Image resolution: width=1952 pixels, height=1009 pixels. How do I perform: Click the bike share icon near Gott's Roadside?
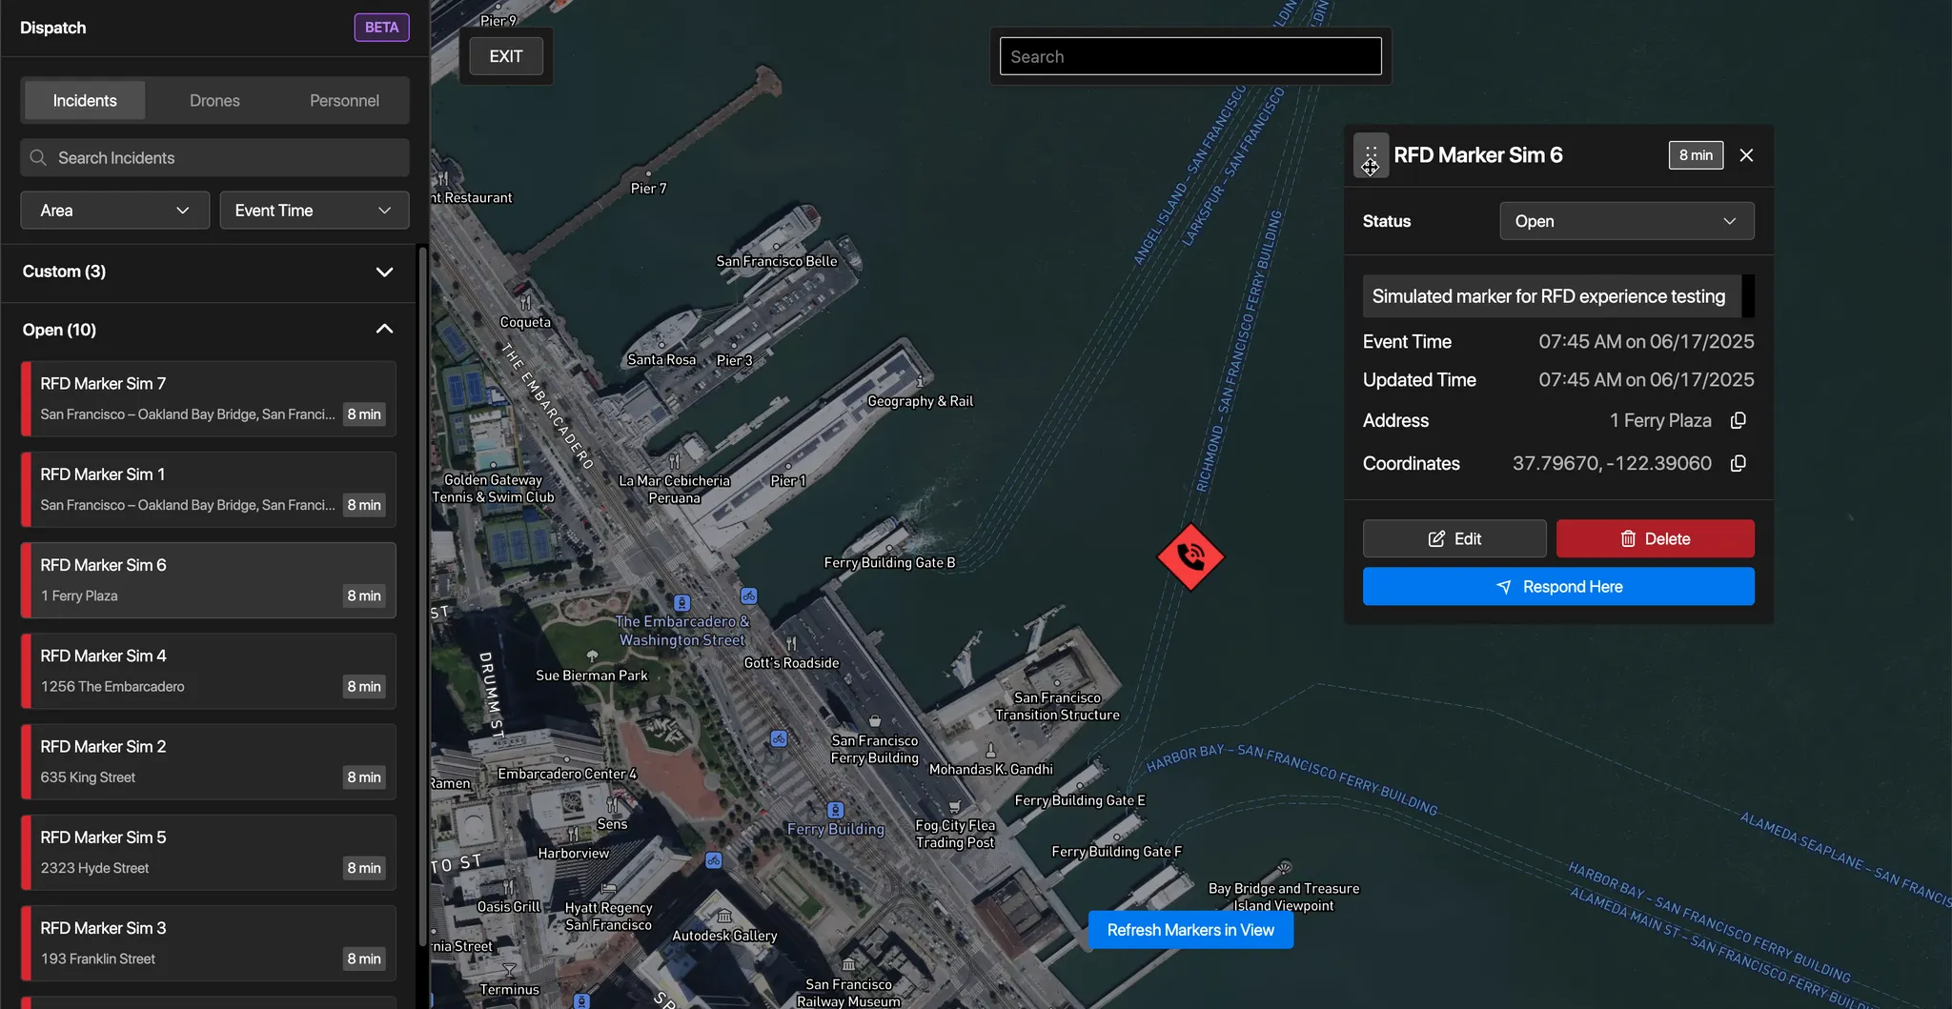click(x=749, y=595)
